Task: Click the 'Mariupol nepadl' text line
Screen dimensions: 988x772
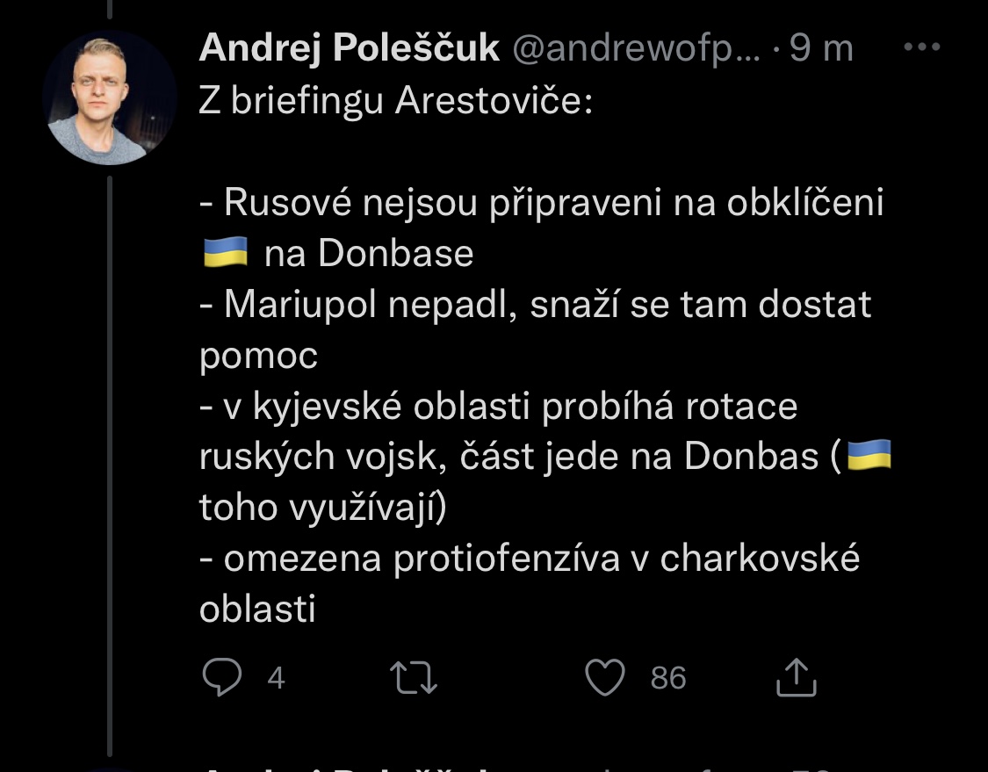Action: click(535, 305)
